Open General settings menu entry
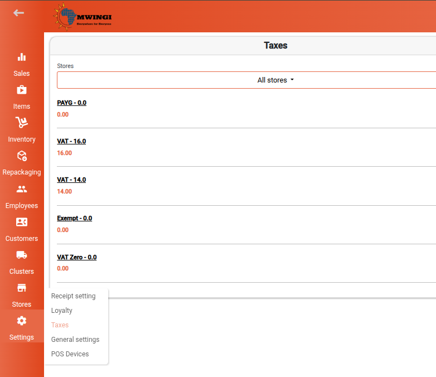 point(75,340)
